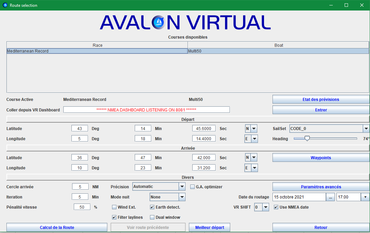Click the Arrivée latitude seconds field 42.000
The height and width of the screenshot is (233, 370).
204,157
